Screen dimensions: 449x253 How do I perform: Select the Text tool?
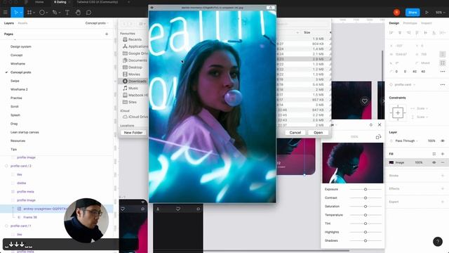(x=67, y=13)
